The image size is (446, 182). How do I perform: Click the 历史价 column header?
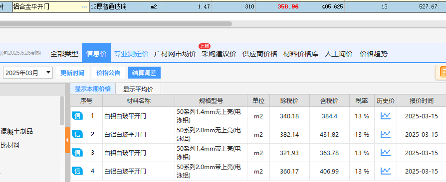[386, 100]
